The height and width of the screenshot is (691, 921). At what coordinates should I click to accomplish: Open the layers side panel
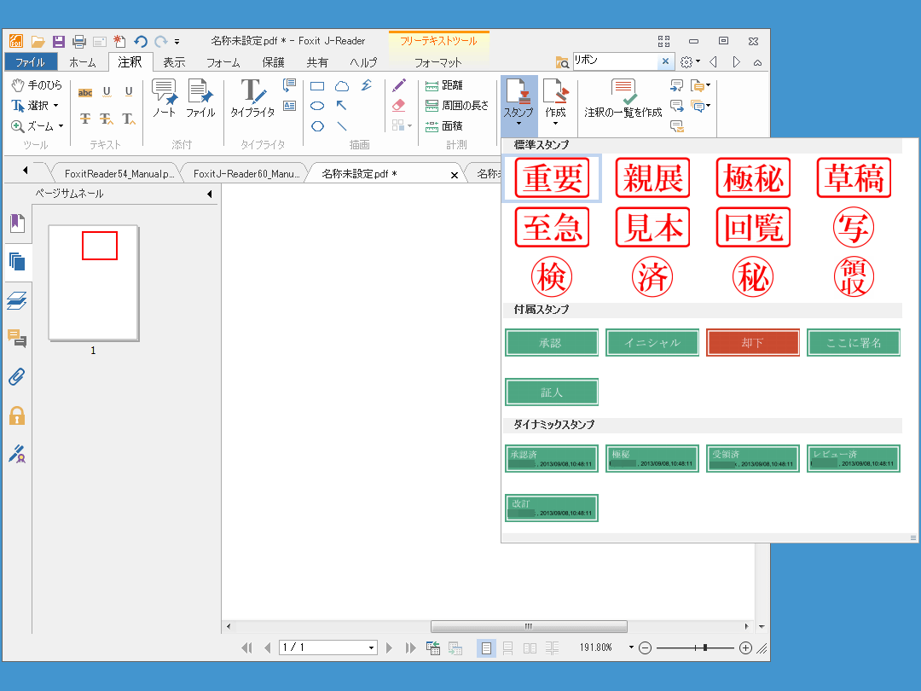pos(18,300)
